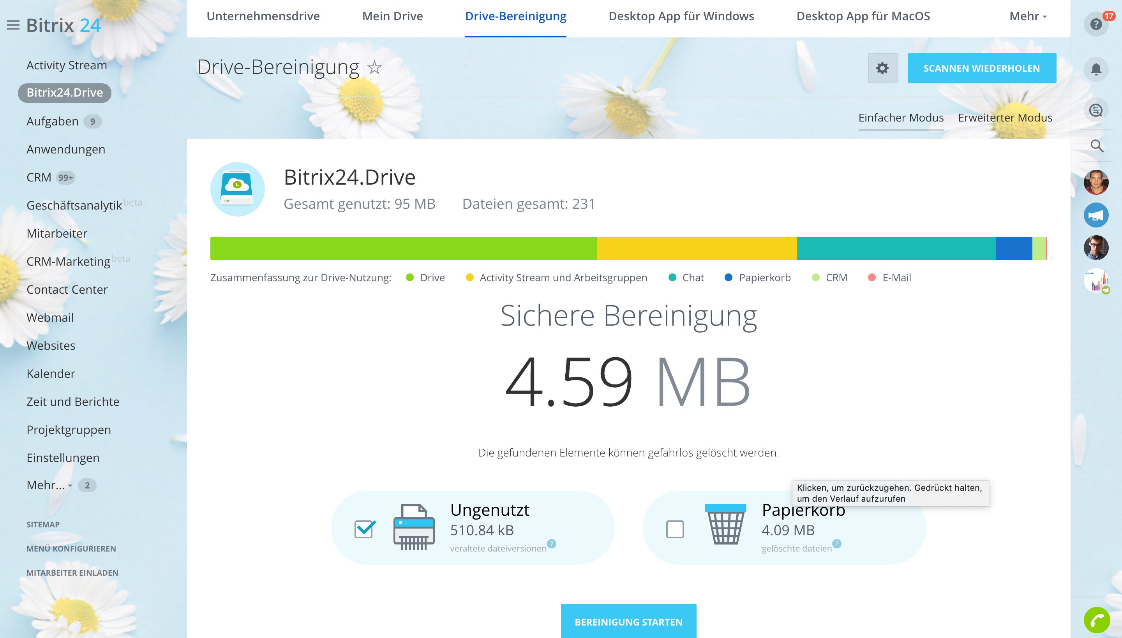The width and height of the screenshot is (1122, 638).
Task: Open Projektgruppen in sidebar
Action: (69, 430)
